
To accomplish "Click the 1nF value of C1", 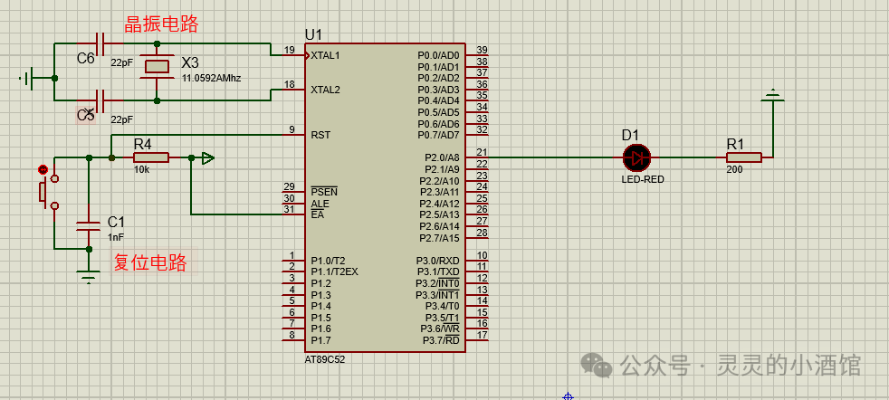I will (116, 237).
